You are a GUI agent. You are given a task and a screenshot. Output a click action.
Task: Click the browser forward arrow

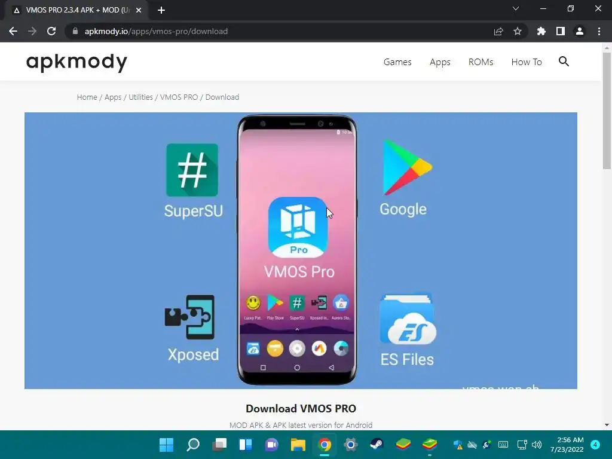click(x=32, y=31)
